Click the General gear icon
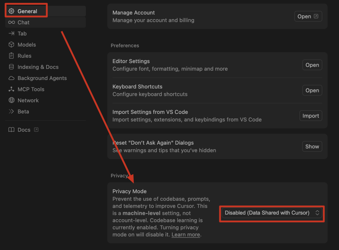The height and width of the screenshot is (250, 339). tap(12, 11)
